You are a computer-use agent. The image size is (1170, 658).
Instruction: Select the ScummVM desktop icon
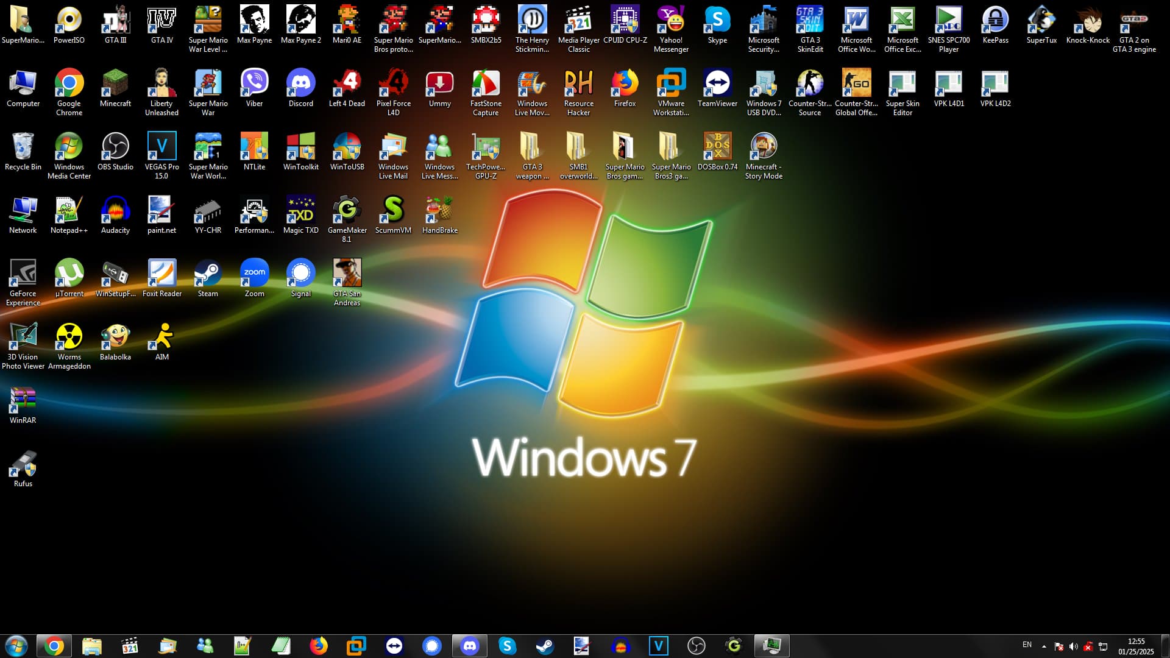393,215
